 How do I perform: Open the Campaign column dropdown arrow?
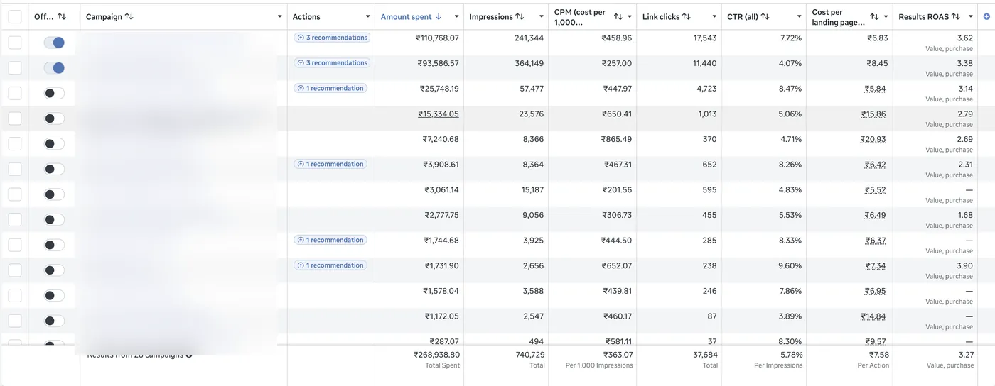(279, 16)
